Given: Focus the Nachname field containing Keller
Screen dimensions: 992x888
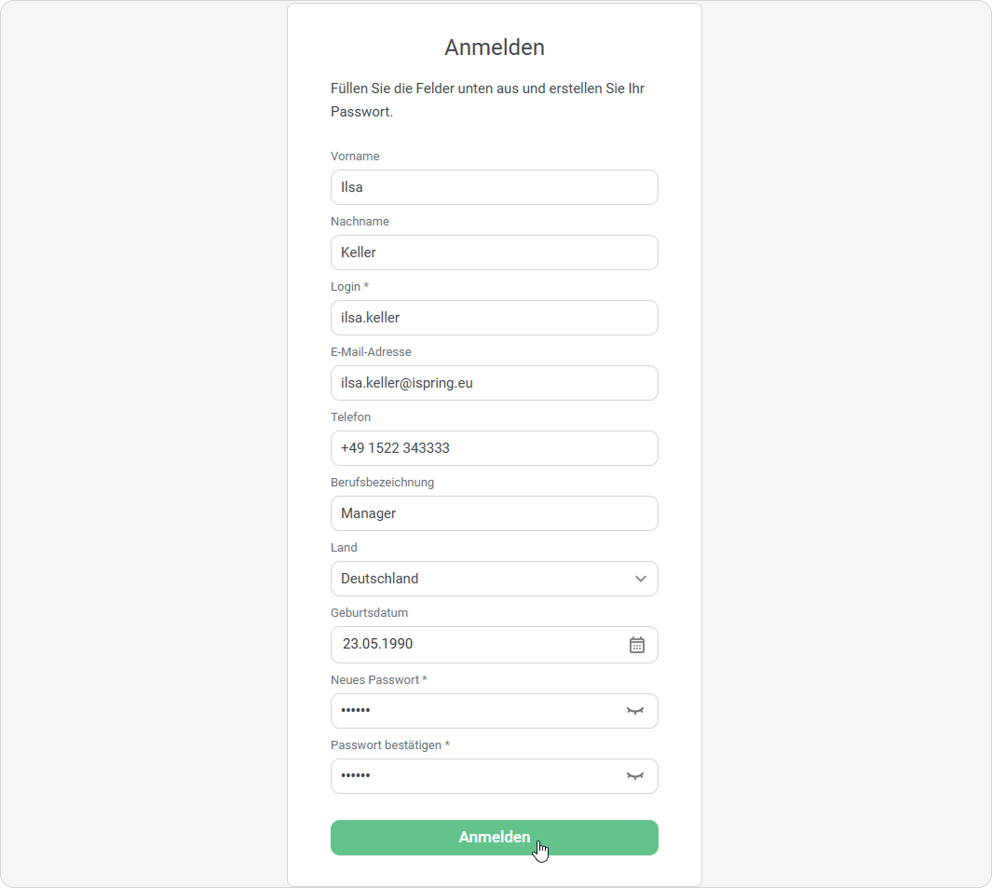Looking at the screenshot, I should click(494, 253).
